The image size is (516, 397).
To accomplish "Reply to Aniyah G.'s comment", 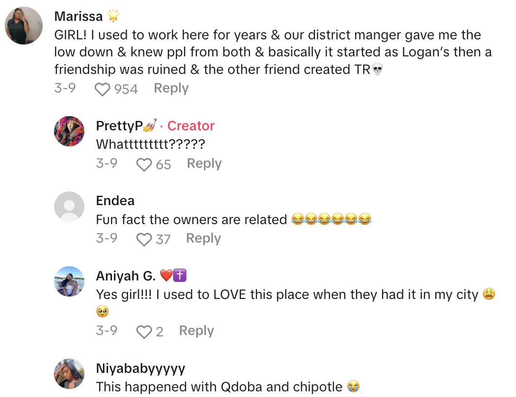I will (x=196, y=331).
